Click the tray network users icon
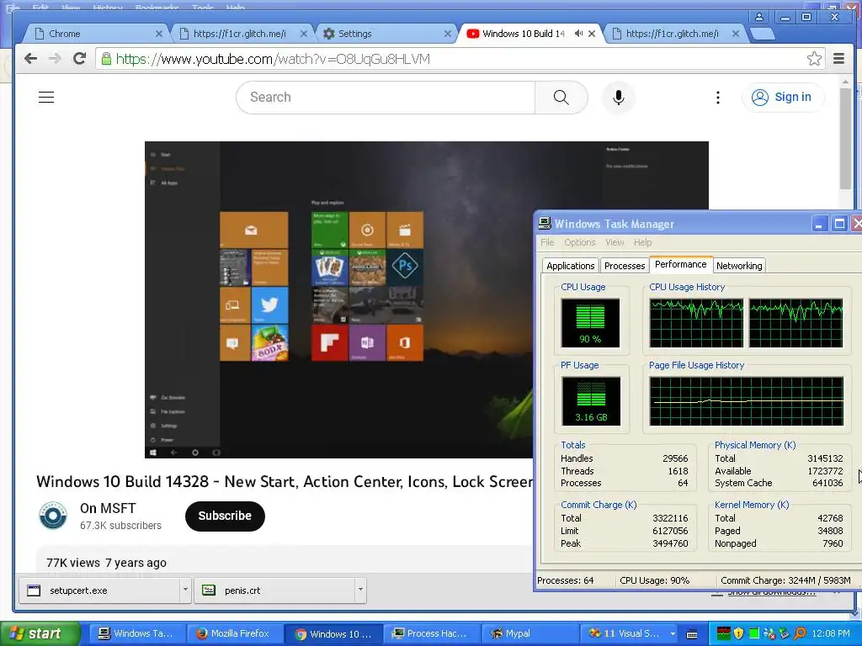 pos(769,633)
